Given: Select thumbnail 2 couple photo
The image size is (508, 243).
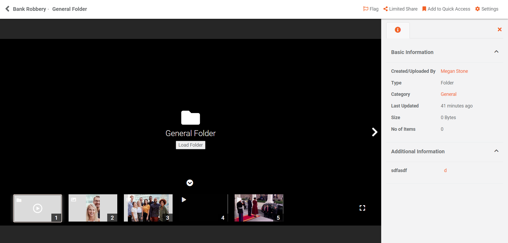Looking at the screenshot, I should [93, 208].
